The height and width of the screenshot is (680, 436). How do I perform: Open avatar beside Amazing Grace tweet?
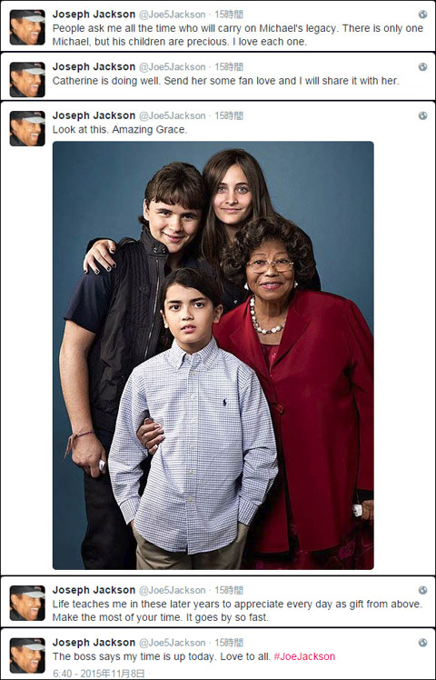(27, 128)
